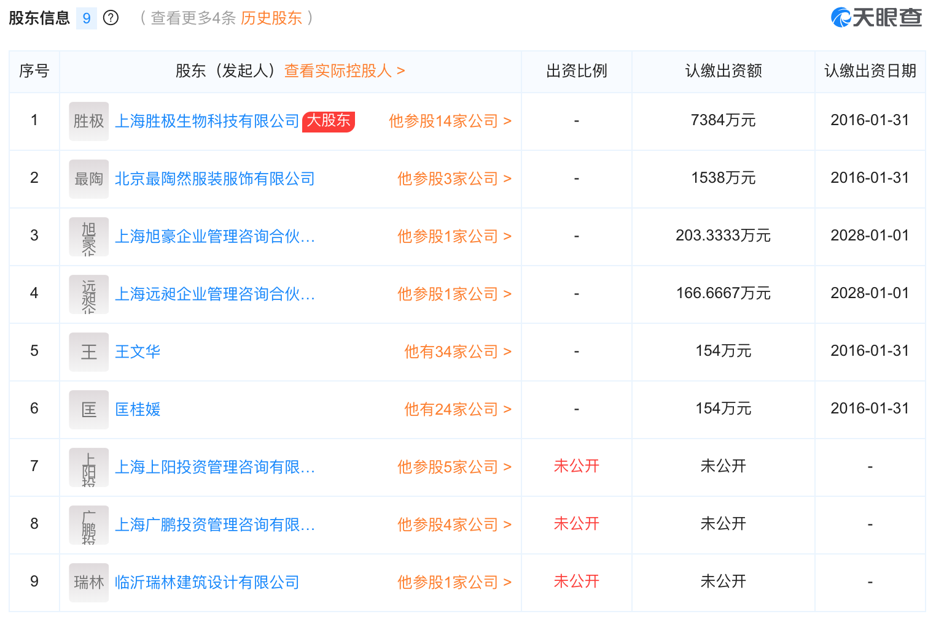Viewport: 936px width, 622px height.
Task: Open 上海上阳投资管理咨询 shareholder link
Action: [x=215, y=467]
